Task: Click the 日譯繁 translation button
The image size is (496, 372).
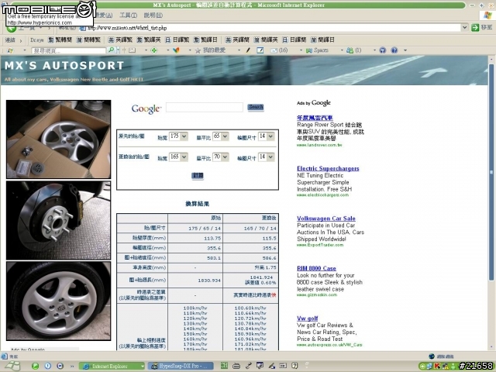Action: (x=177, y=40)
